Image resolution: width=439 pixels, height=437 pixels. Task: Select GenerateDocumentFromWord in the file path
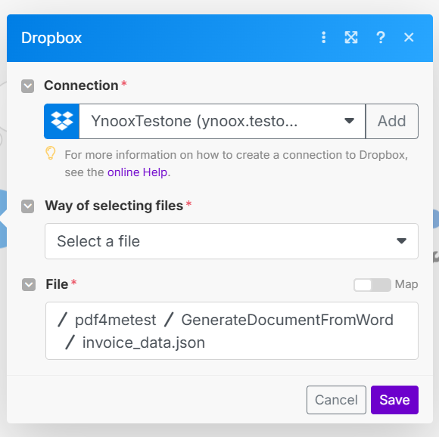tap(288, 320)
